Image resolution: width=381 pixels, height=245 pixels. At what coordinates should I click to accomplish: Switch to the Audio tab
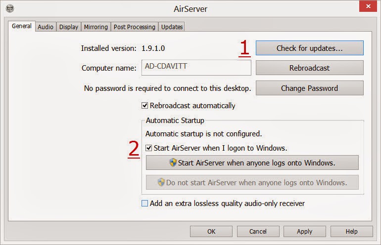(46, 27)
